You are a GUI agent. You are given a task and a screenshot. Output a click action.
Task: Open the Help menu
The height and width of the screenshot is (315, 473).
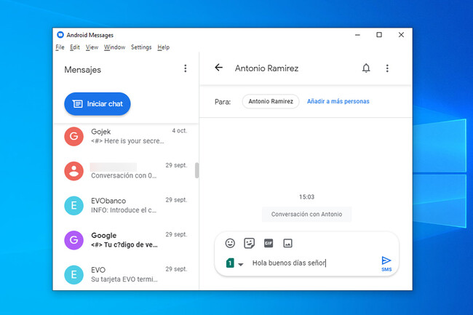[163, 47]
